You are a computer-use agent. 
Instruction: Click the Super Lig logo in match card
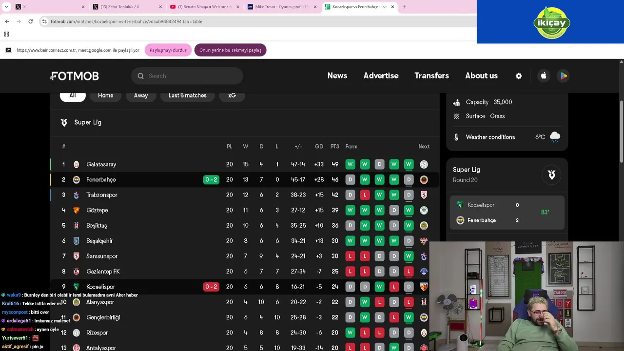click(x=551, y=175)
